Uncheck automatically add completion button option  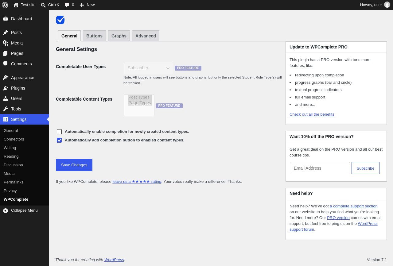(x=59, y=140)
